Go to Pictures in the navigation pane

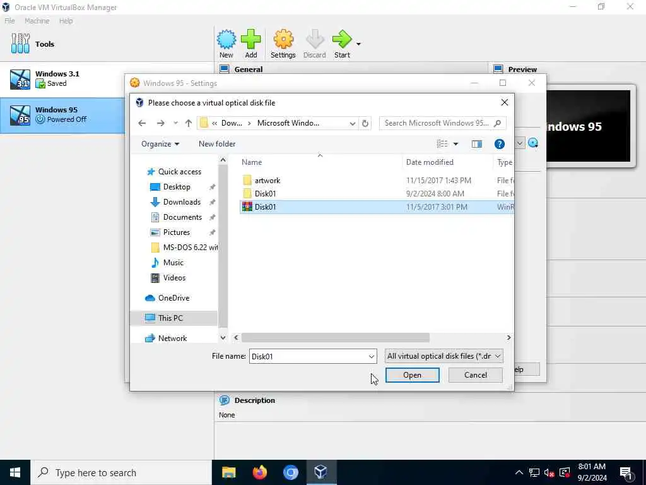(x=177, y=232)
